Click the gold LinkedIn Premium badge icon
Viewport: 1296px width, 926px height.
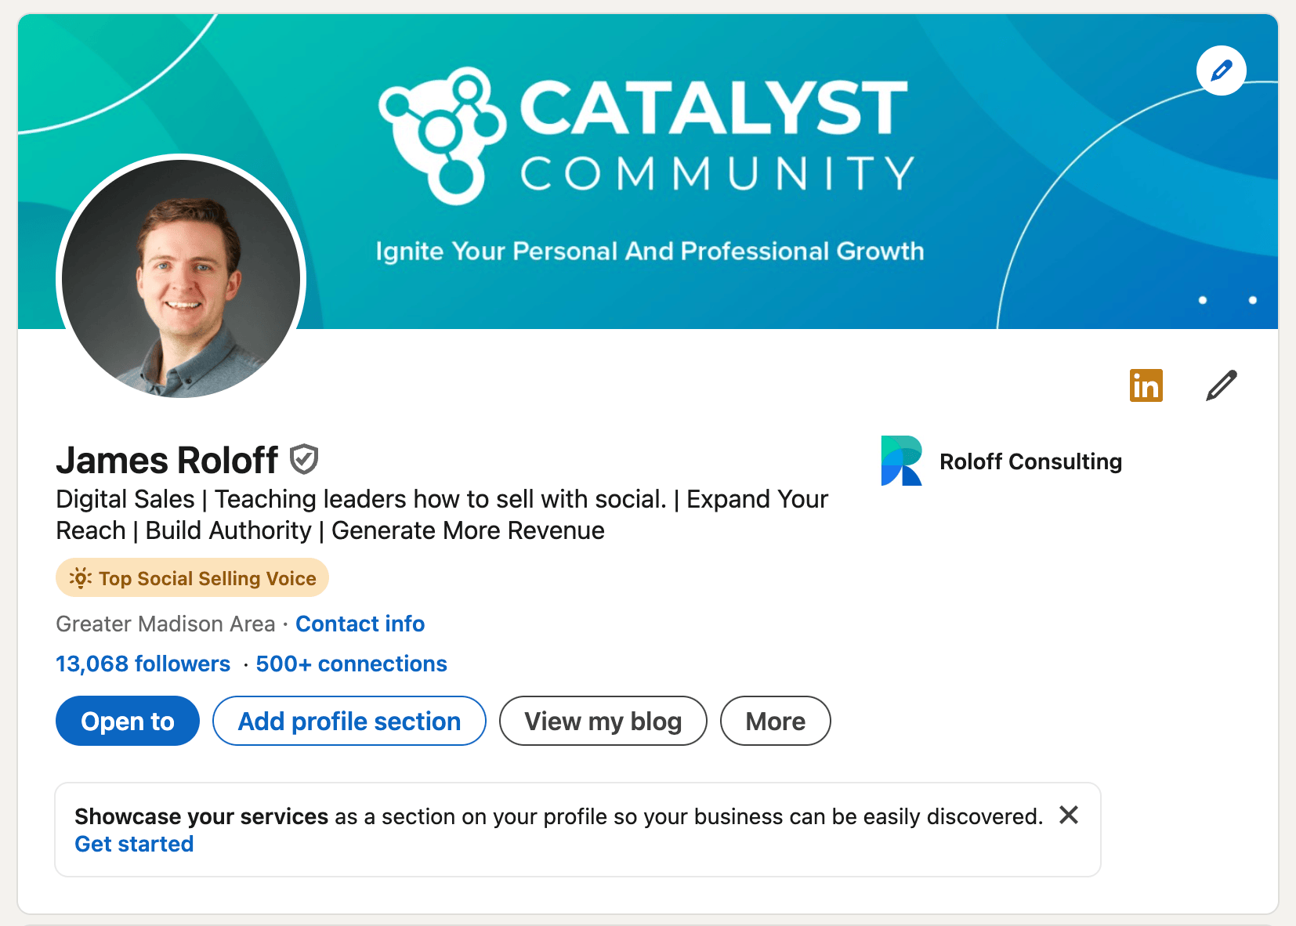pos(1146,385)
